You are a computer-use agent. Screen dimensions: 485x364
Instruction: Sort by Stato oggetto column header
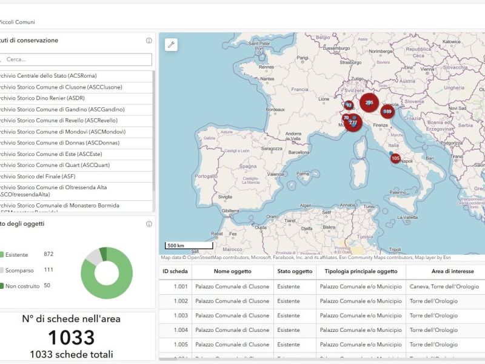click(295, 271)
